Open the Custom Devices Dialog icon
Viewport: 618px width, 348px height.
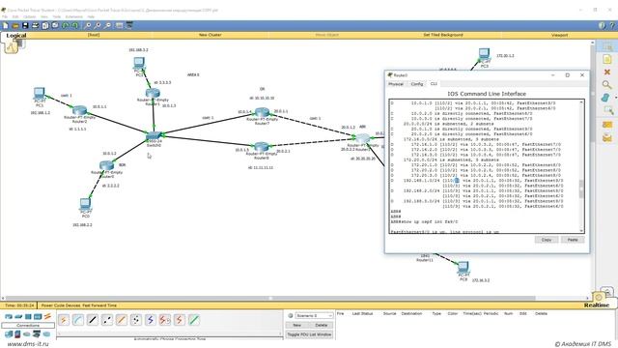click(128, 26)
